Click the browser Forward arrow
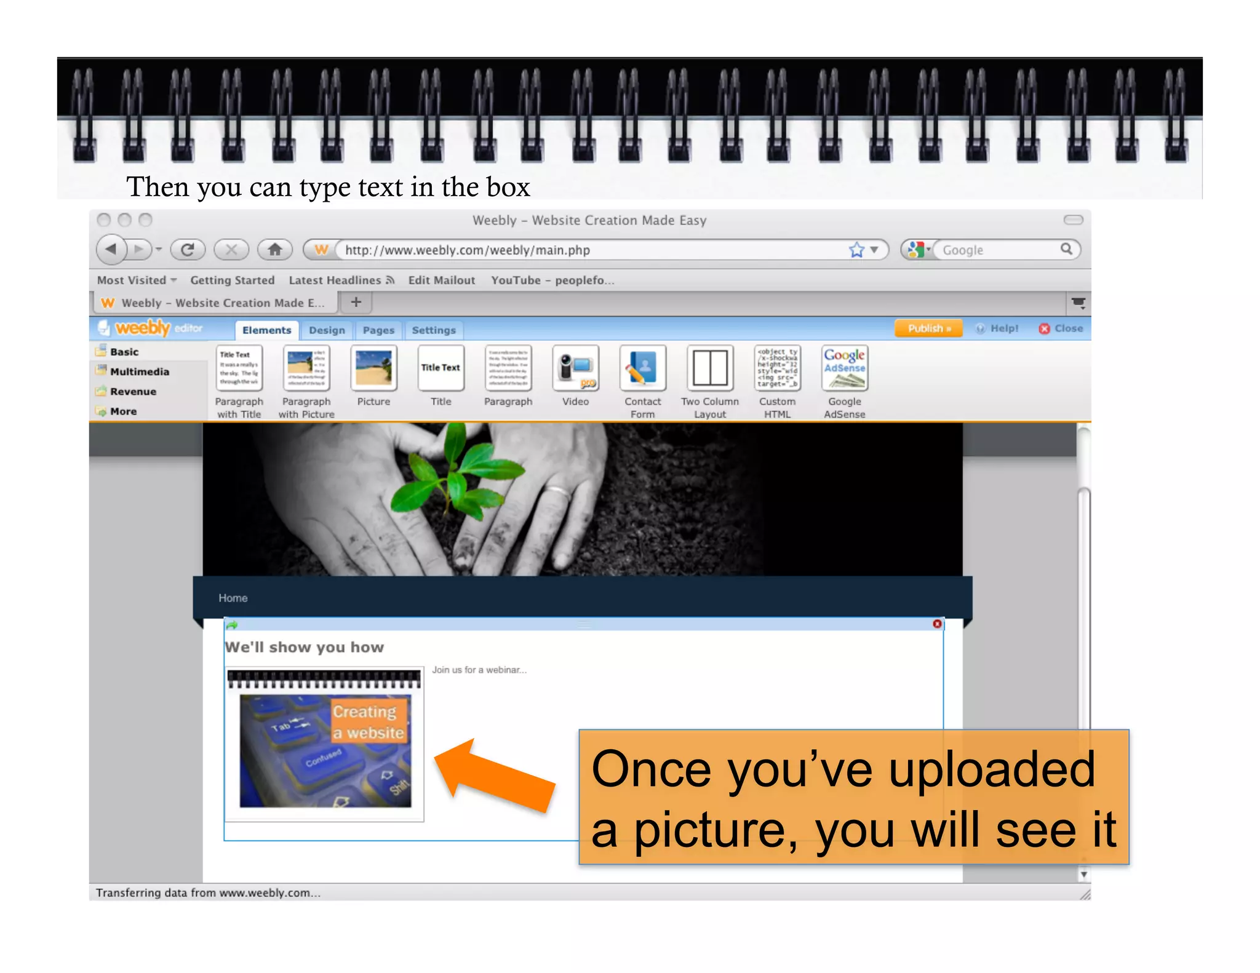The image size is (1260, 973). coord(139,249)
